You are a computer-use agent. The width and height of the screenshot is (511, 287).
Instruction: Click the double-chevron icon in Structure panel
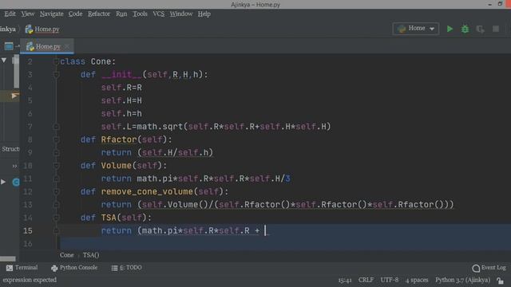14,166
